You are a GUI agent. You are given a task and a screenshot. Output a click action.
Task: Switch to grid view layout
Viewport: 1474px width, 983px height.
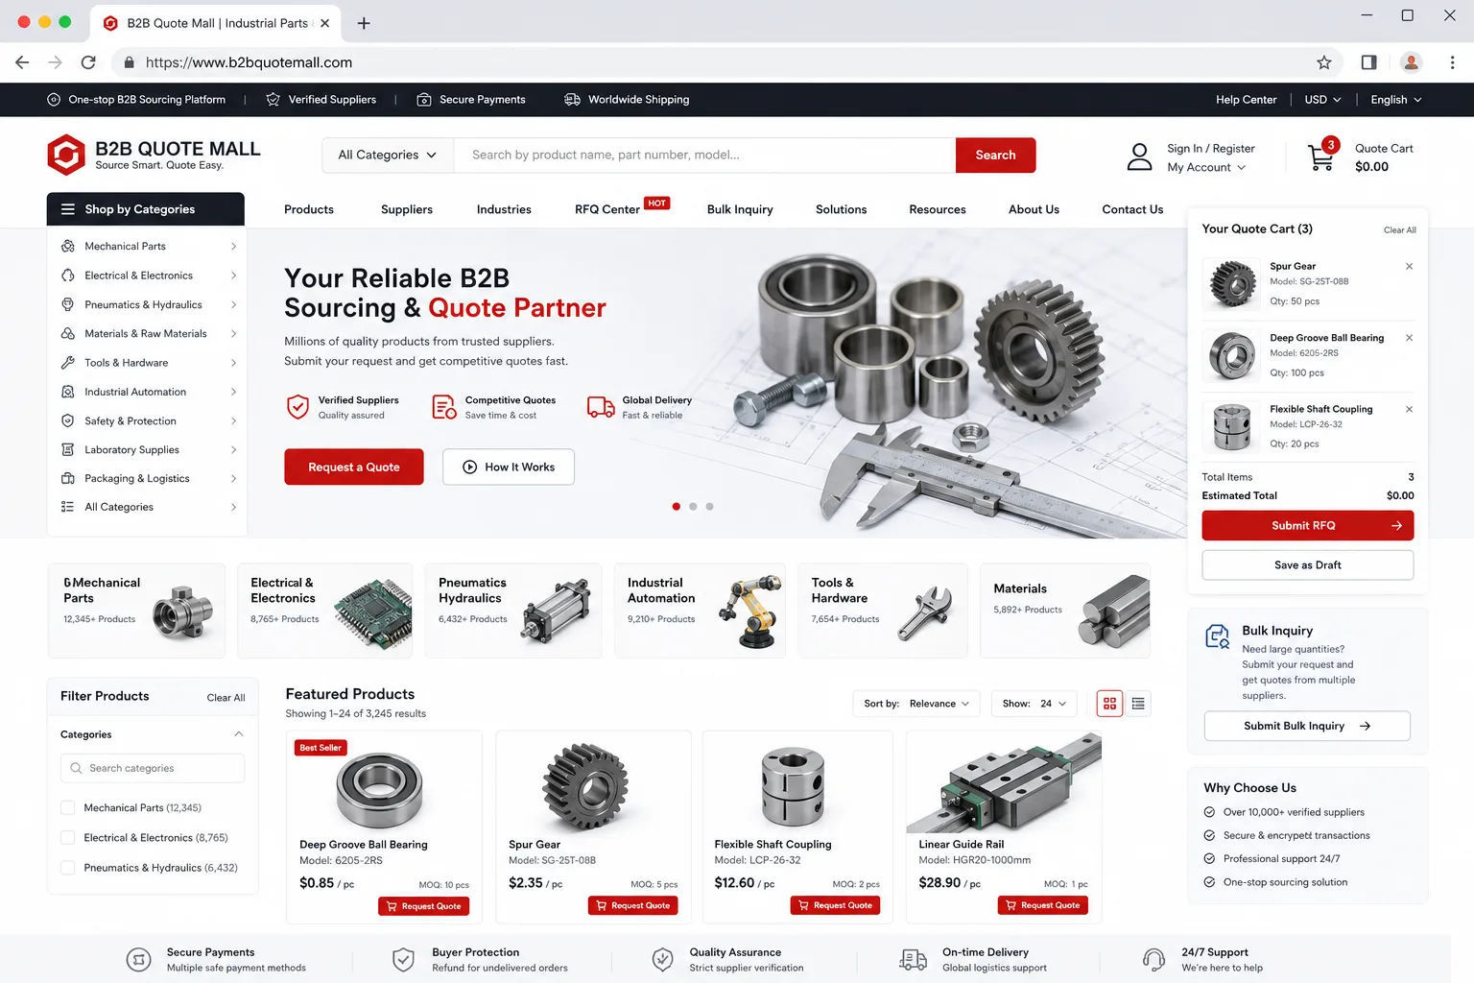(1109, 704)
